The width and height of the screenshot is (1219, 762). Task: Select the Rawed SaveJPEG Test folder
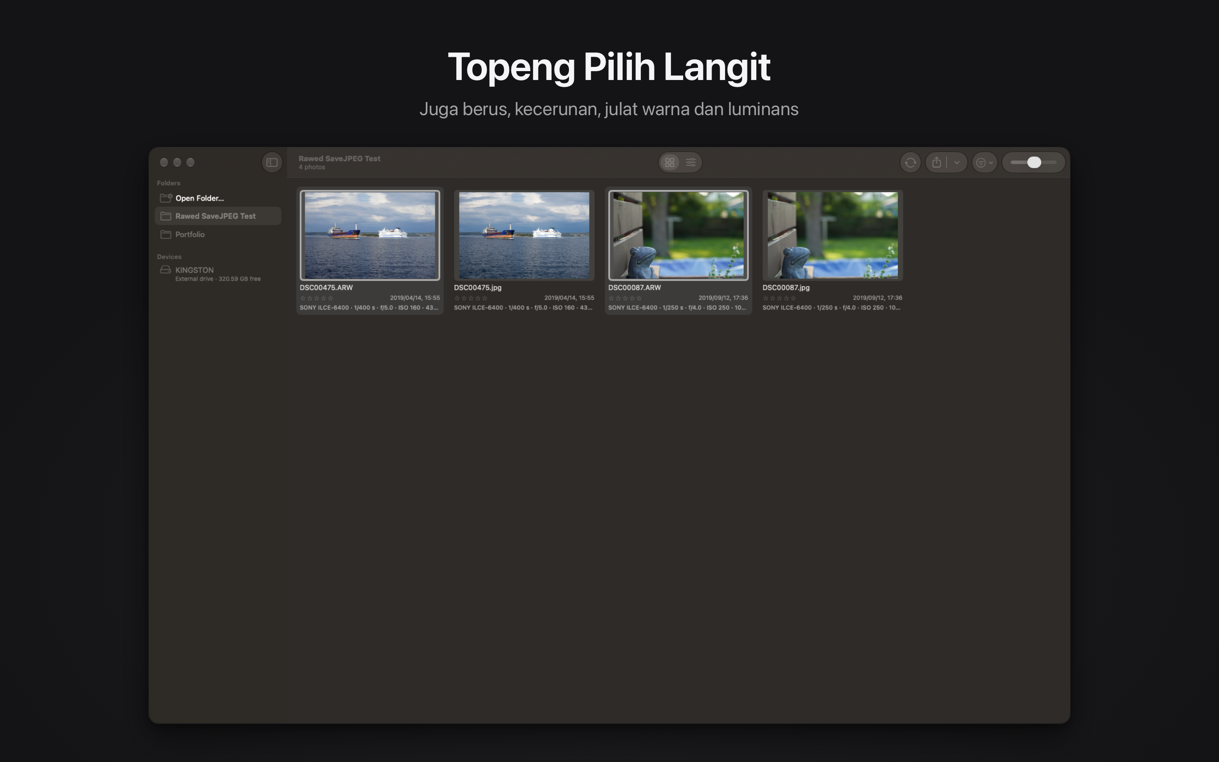218,216
